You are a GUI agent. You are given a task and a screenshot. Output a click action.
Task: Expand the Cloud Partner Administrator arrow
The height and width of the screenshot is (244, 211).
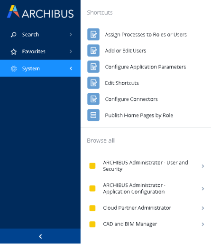203,208
